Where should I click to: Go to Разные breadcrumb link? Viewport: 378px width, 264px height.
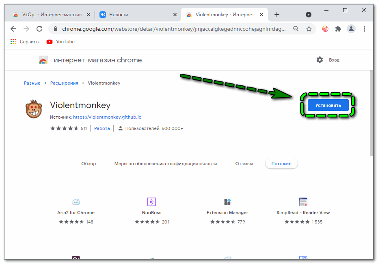(32, 83)
